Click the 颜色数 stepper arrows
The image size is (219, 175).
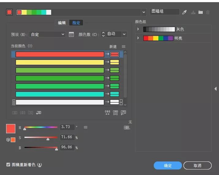[103, 34]
